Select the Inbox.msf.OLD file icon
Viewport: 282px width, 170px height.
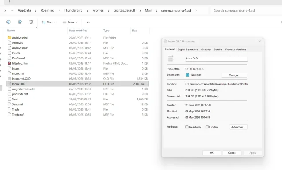click(x=9, y=78)
